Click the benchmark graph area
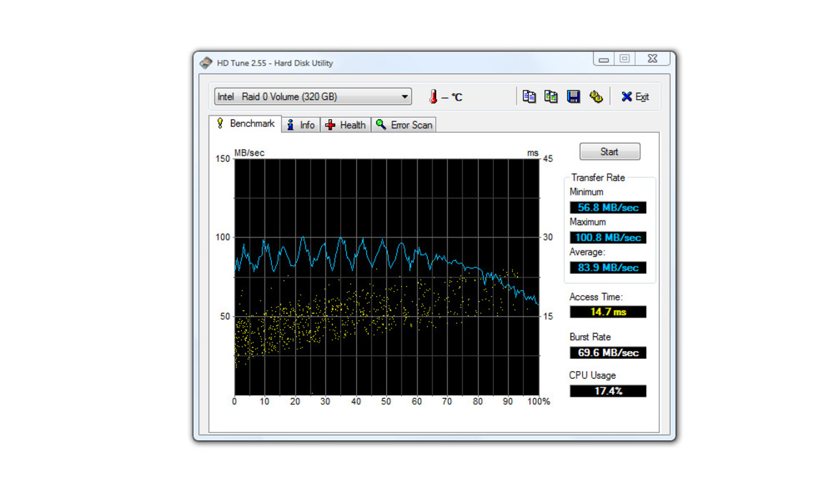The image size is (834, 498). (387, 277)
